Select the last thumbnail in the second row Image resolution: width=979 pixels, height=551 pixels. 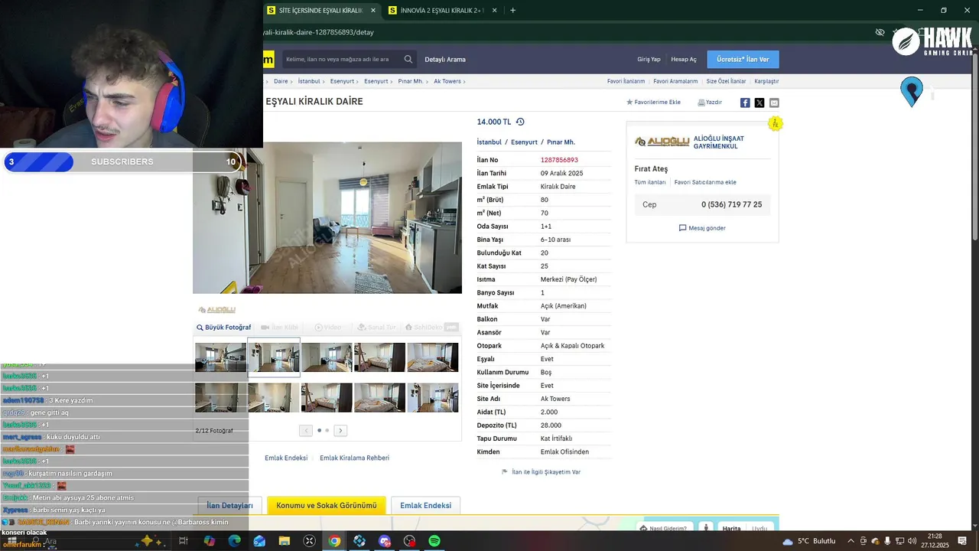433,398
